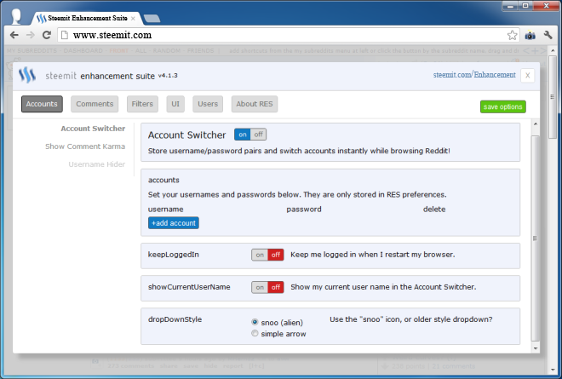Screen dimensions: 562x379
Task: Open the Comments tab
Action: pos(95,104)
